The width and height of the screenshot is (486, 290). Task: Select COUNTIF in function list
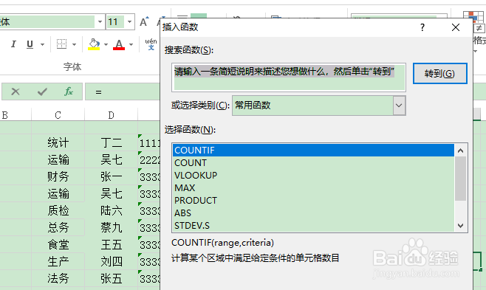[x=313, y=150]
